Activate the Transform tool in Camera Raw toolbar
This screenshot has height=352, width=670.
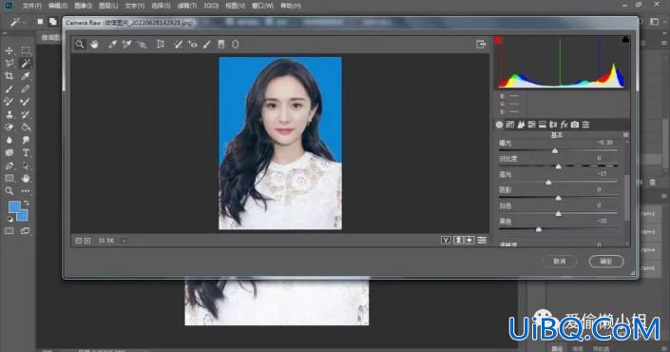[x=161, y=44]
